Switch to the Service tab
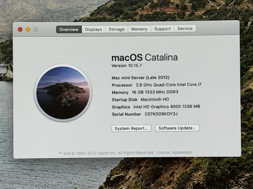Image resolution: width=253 pixels, height=189 pixels. click(185, 29)
